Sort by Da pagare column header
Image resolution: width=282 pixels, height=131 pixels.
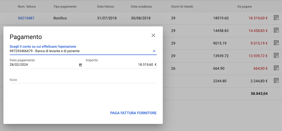click(244, 7)
